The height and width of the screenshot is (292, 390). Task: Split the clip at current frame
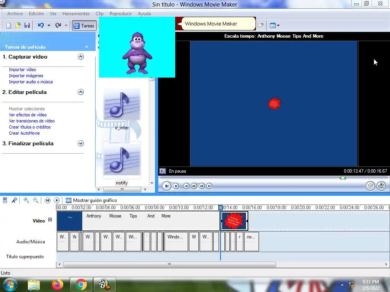370,186
